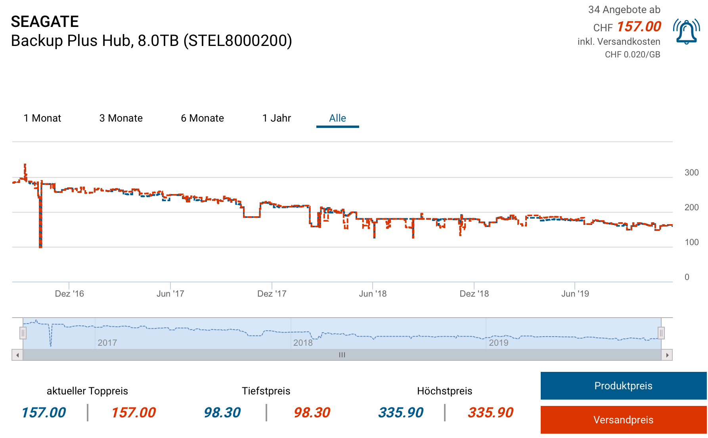The width and height of the screenshot is (708, 438).
Task: Click the 34 Angebote ab text
Action: tap(624, 10)
